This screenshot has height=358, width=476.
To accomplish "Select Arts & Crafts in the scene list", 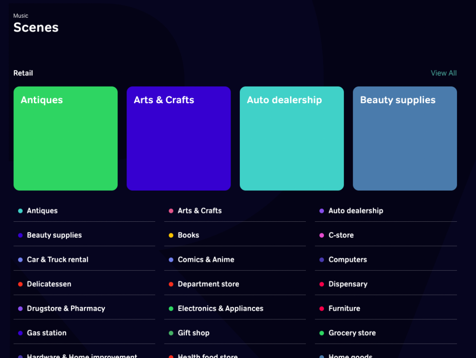I will tap(235, 211).
